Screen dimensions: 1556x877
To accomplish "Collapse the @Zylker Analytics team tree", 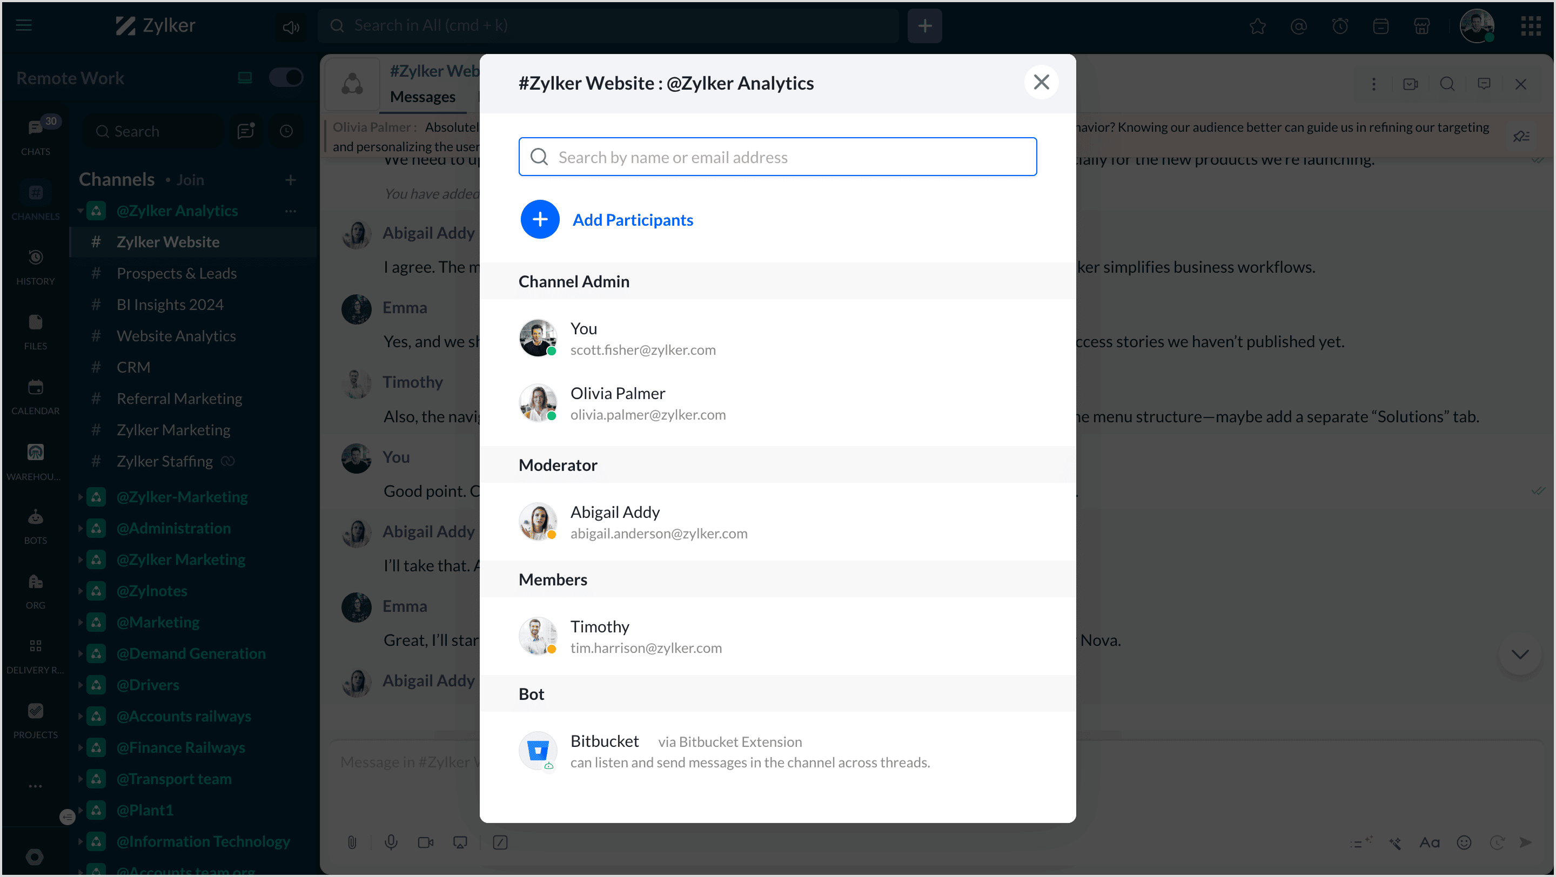I will point(81,211).
